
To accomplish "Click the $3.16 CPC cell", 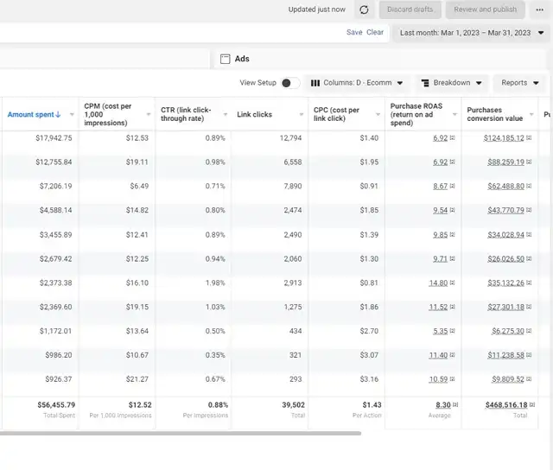I will coord(369,379).
